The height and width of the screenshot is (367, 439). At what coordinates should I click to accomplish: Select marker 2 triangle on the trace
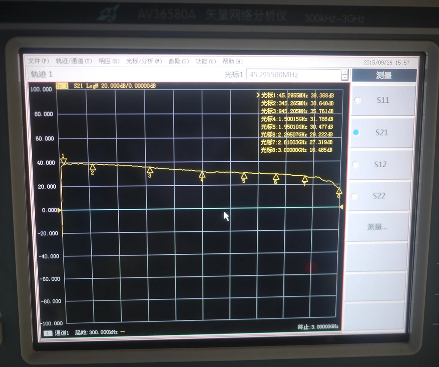(93, 167)
